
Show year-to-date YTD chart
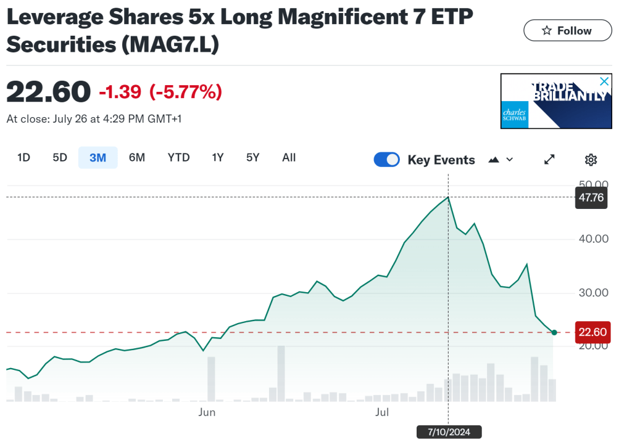(178, 157)
